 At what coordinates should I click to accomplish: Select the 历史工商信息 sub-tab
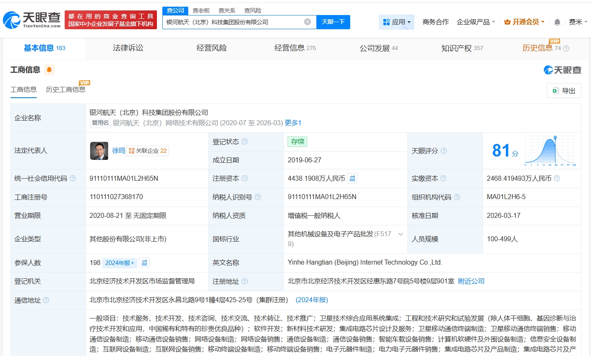pos(66,90)
